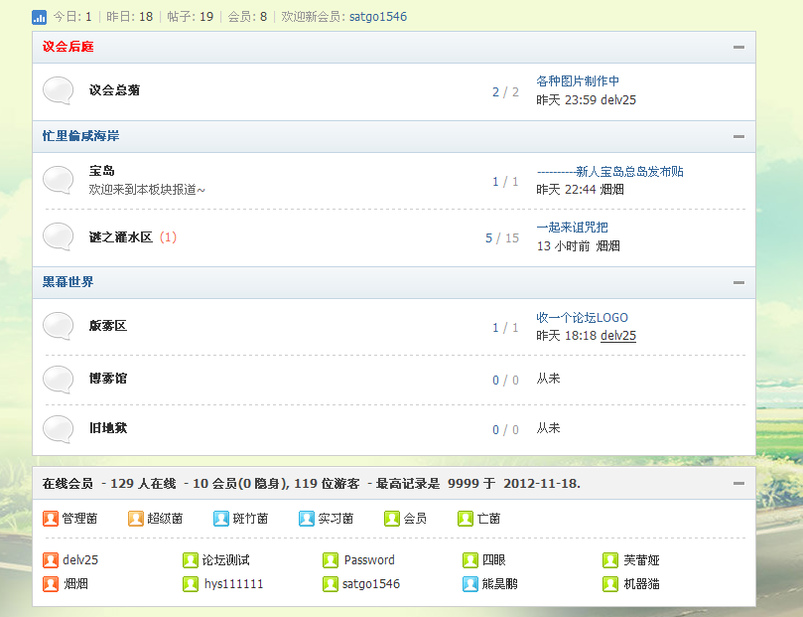Click the user icon beside delv25 in online list
Viewport: 803px width, 617px height.
pos(51,560)
